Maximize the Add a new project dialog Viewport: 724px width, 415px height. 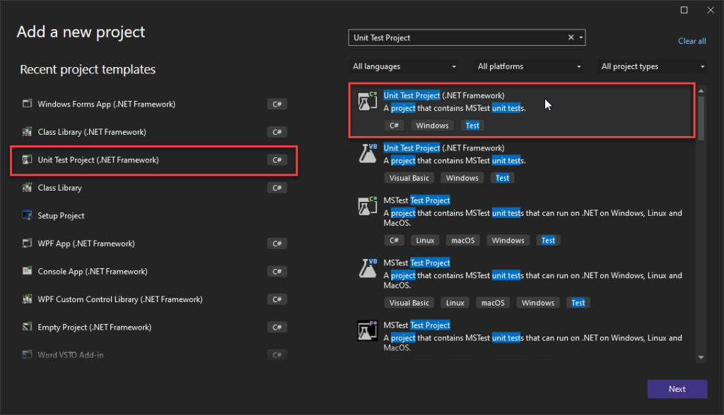[684, 10]
